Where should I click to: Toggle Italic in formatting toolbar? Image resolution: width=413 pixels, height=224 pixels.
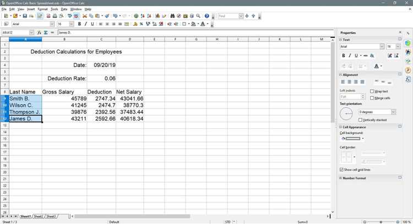[85, 24]
